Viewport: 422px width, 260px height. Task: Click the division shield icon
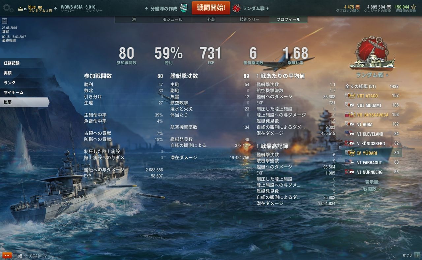coord(184,8)
